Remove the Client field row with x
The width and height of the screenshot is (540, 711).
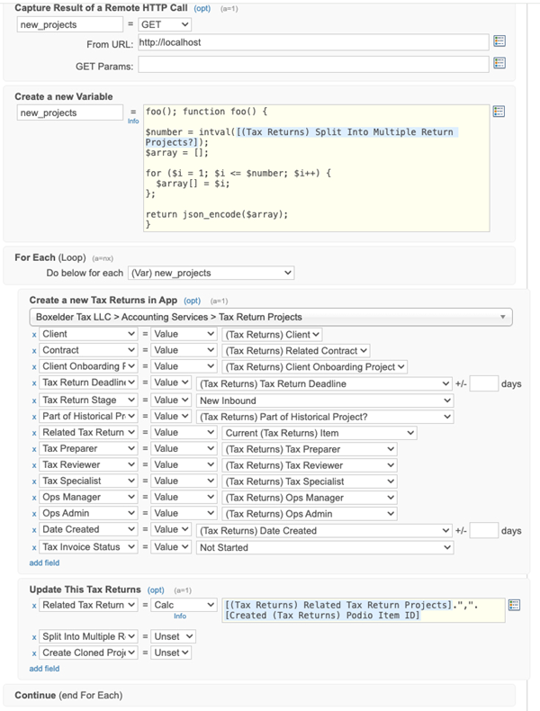tap(35, 334)
